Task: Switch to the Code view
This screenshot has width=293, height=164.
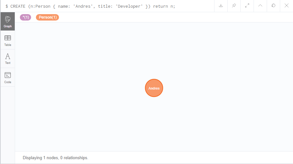Action: [x=8, y=77]
